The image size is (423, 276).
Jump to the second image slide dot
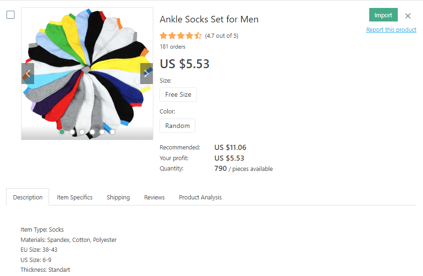[x=72, y=132]
